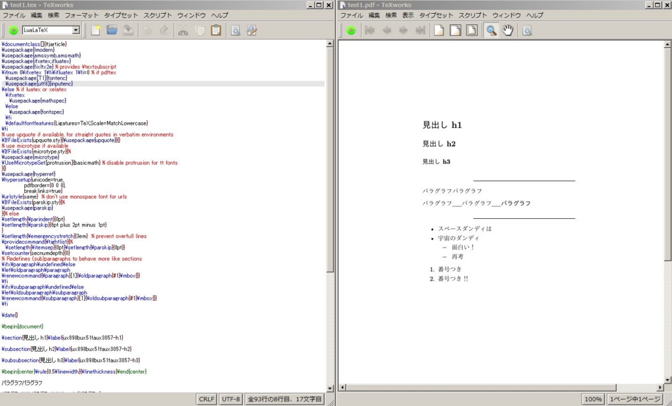Click the PDF vertical scrollbar up arrow

pos(667,44)
